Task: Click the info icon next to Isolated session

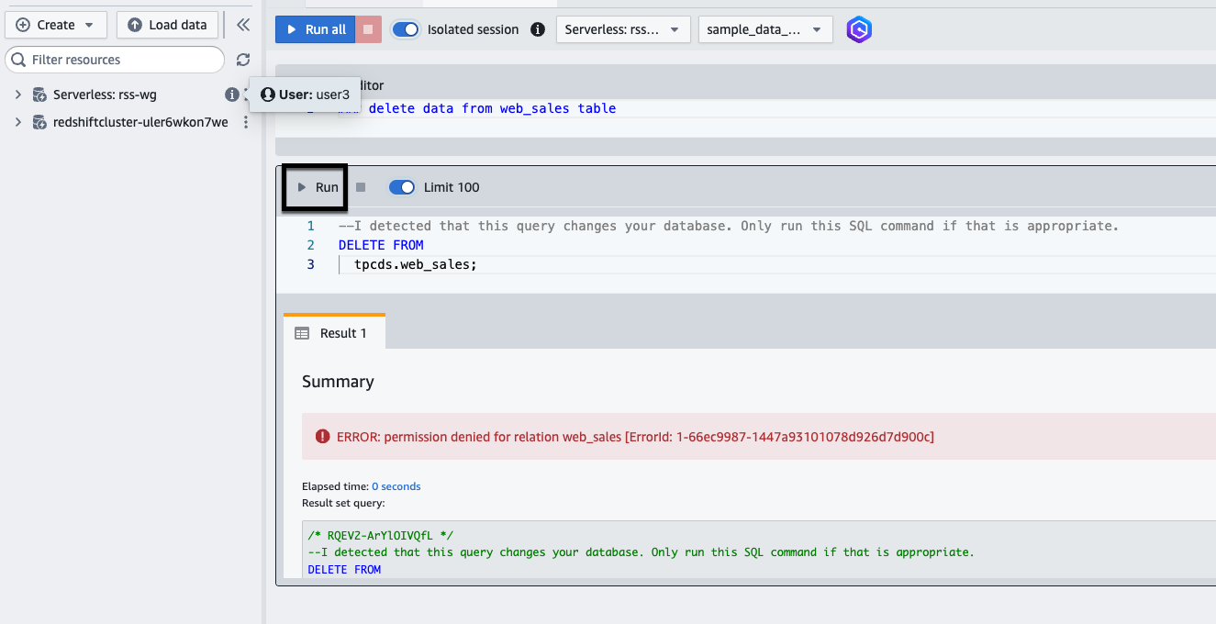Action: 538,29
